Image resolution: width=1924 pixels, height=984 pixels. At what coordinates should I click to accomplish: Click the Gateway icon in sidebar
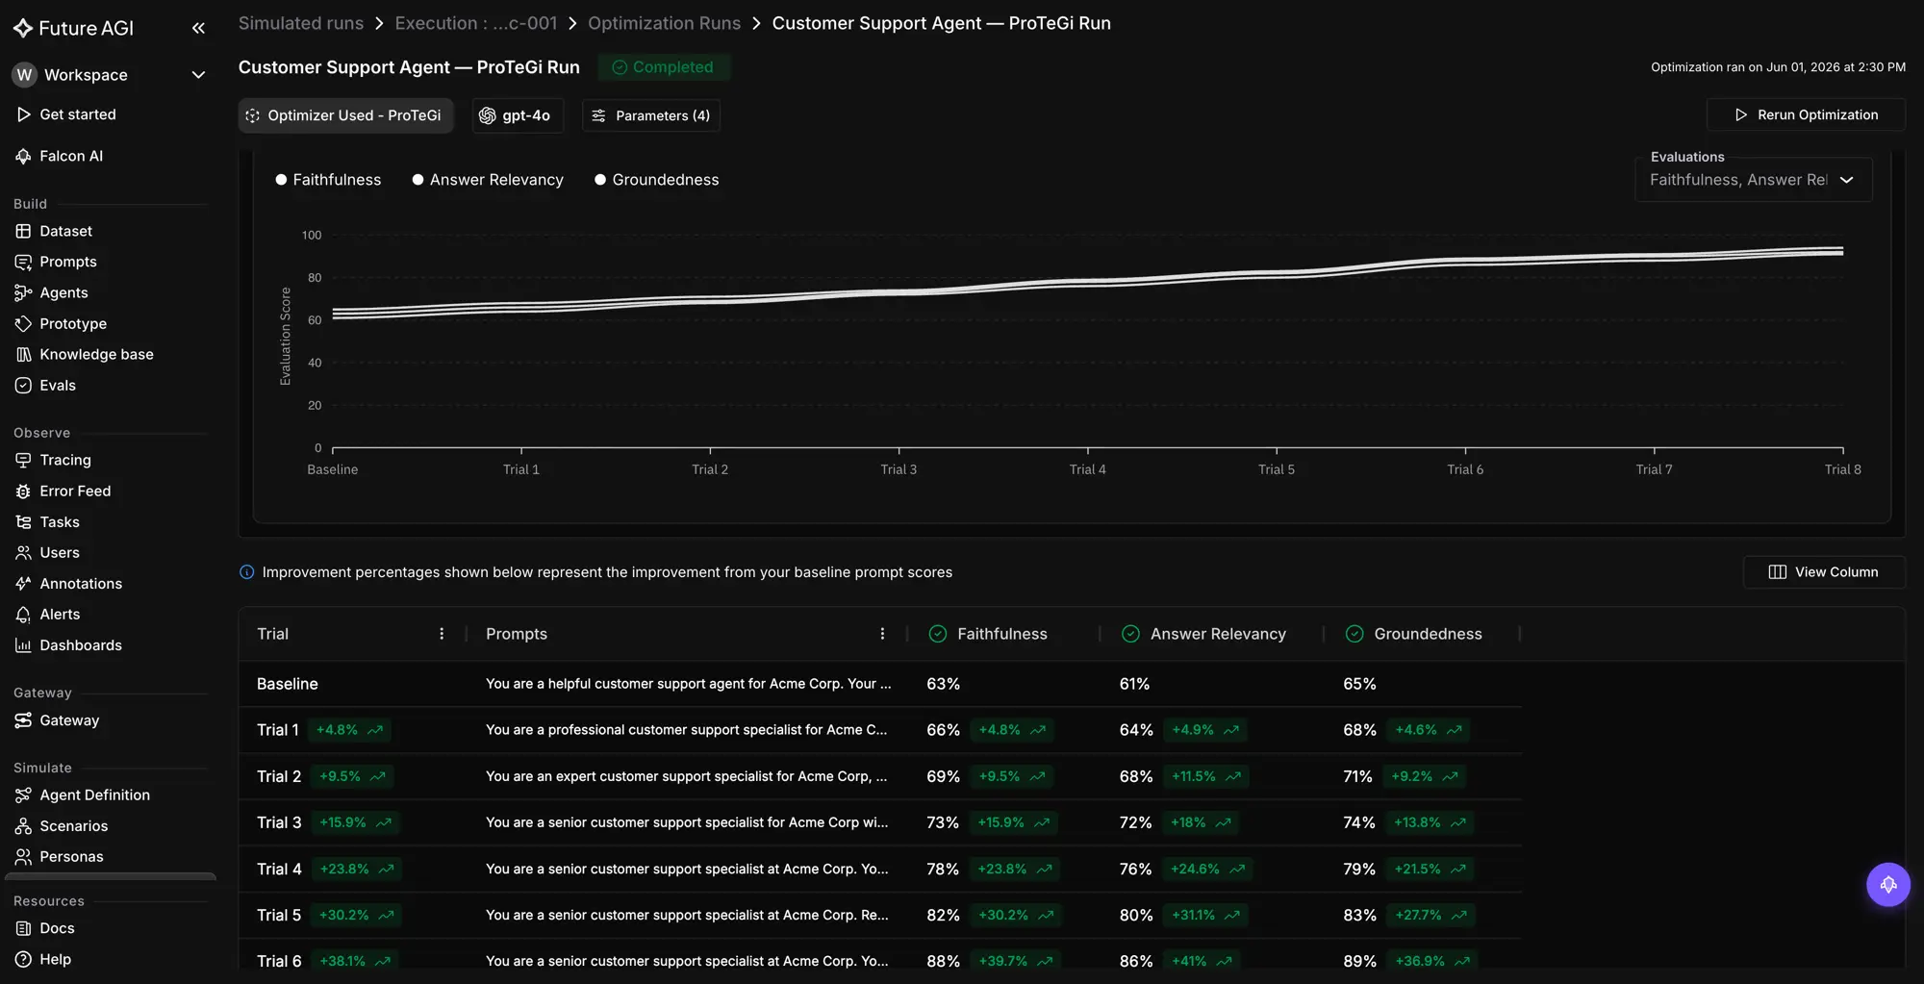click(23, 720)
